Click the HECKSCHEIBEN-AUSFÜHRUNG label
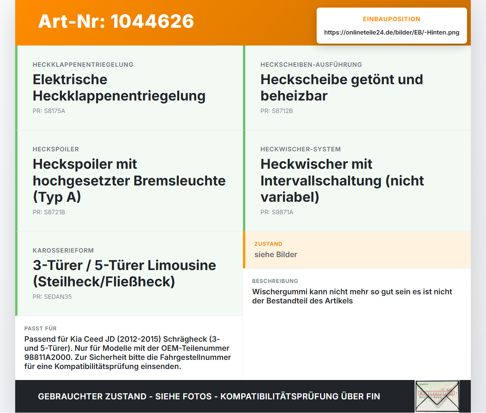Viewport: 486px width, 413px height. (311, 64)
